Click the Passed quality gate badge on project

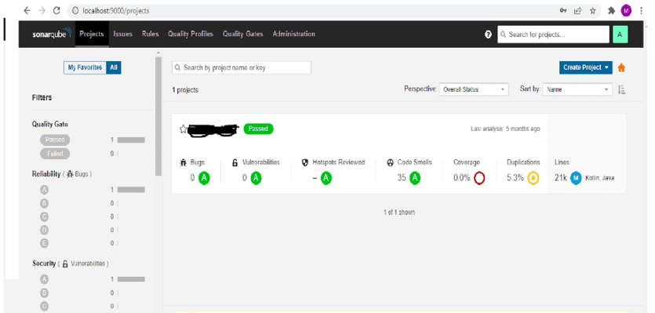(x=258, y=129)
